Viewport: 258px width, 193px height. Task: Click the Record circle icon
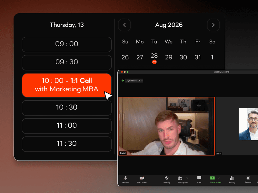click(x=248, y=178)
